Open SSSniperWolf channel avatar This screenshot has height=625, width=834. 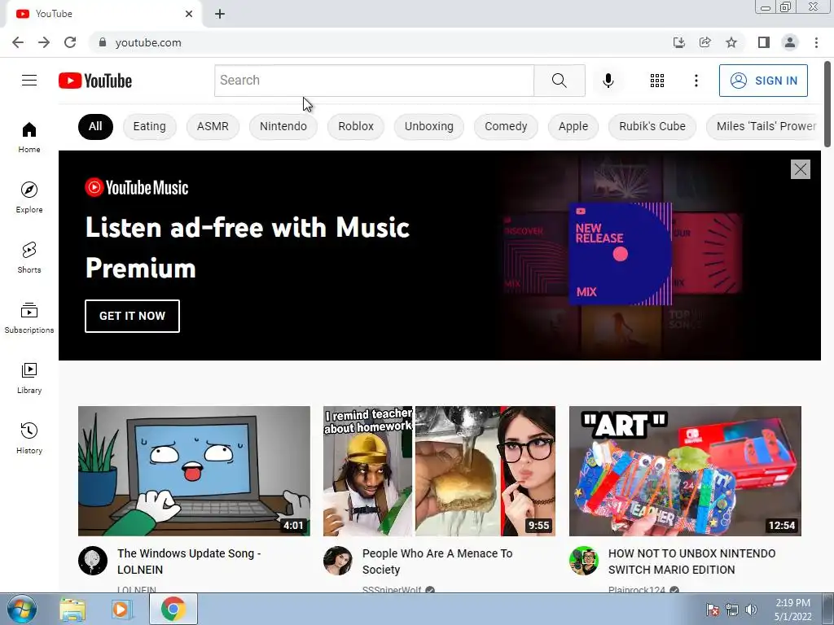(338, 561)
